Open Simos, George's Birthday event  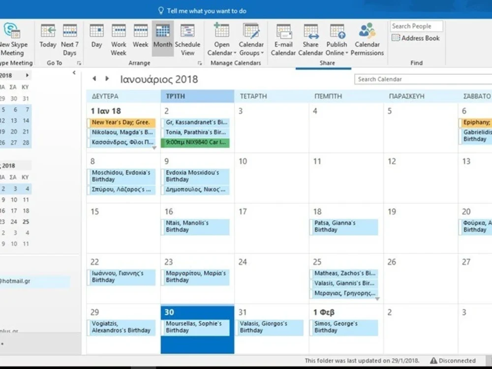344,327
